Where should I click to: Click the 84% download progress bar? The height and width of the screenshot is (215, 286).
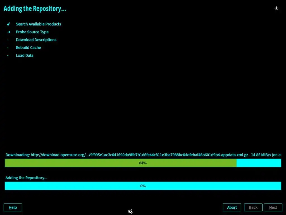click(x=143, y=163)
